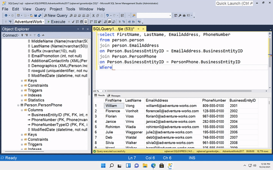273x170 pixels.
Task: Collapse the Columns folder under Person.PersonPhone
Action: [x=22, y=110]
